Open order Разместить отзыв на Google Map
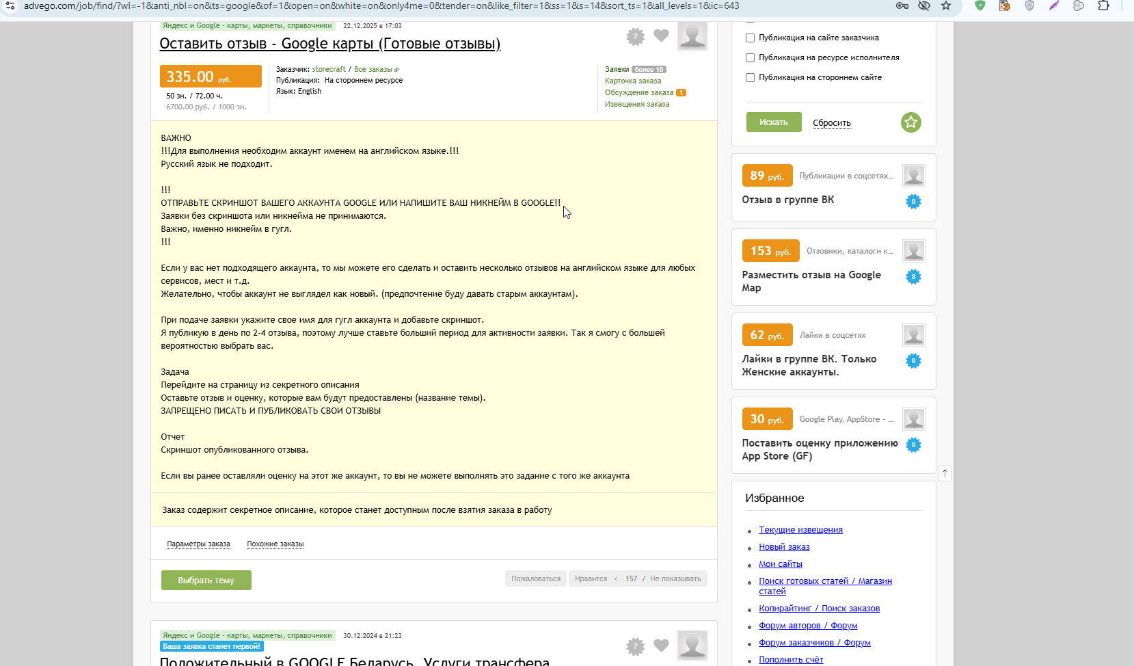 tap(811, 281)
